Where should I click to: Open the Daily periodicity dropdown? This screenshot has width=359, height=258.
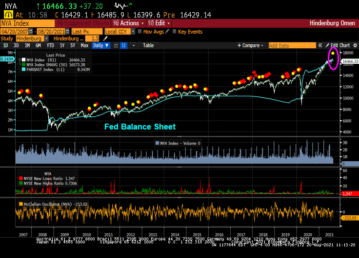tap(100, 45)
